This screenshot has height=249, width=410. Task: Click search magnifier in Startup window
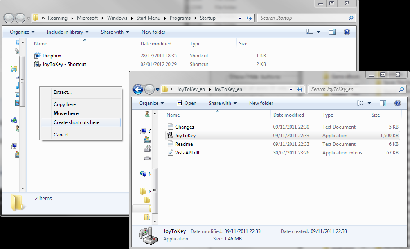click(x=351, y=18)
